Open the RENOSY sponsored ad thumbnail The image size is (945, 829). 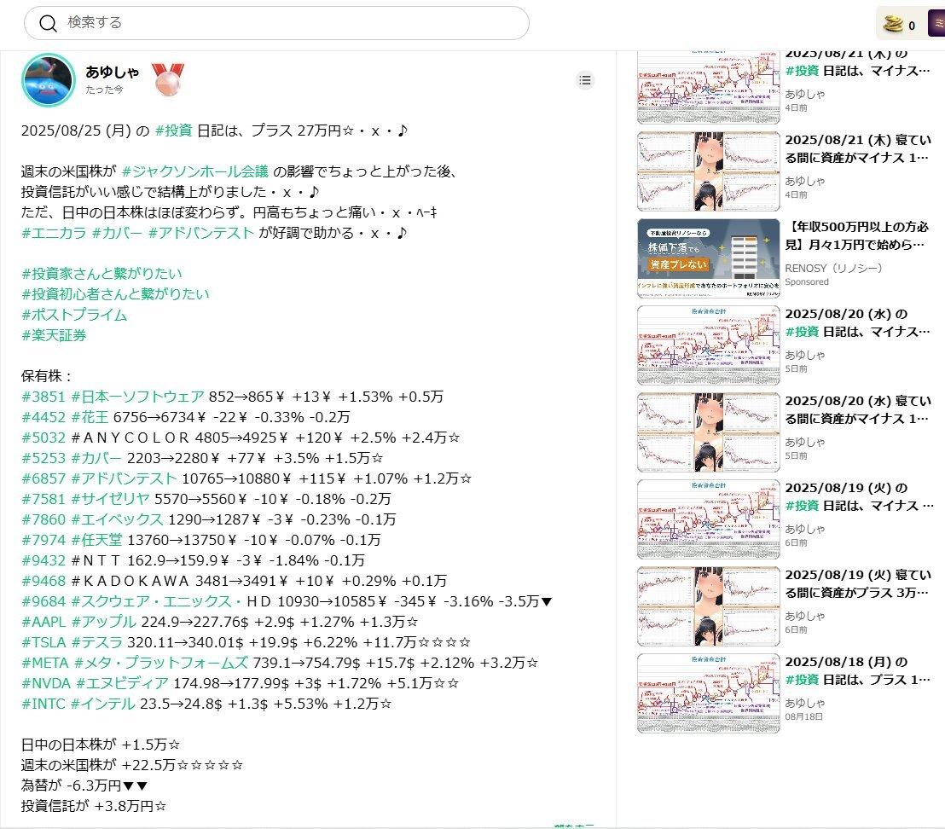708,258
